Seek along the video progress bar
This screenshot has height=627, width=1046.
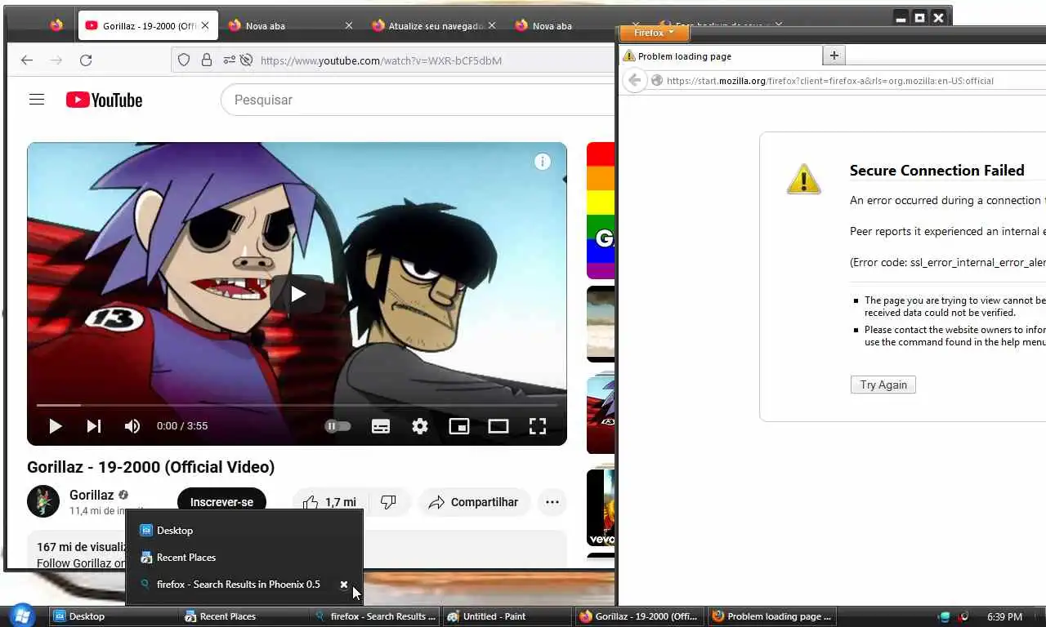coord(297,405)
